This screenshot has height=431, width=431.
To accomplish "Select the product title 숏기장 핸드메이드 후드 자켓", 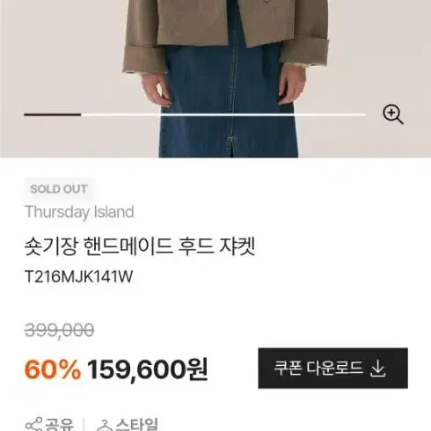I will coord(140,246).
